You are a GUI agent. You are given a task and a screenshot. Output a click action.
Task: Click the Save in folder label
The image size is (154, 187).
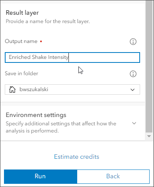21,74
